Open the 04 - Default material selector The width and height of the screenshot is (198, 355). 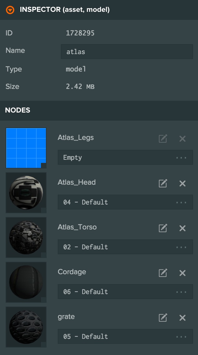click(x=125, y=202)
